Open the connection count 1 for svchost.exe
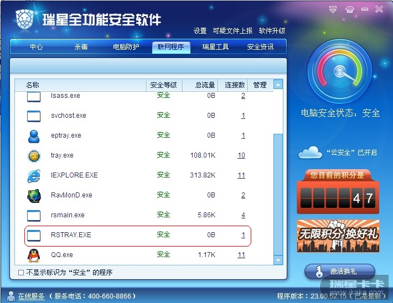This screenshot has width=393, height=303. click(x=243, y=116)
